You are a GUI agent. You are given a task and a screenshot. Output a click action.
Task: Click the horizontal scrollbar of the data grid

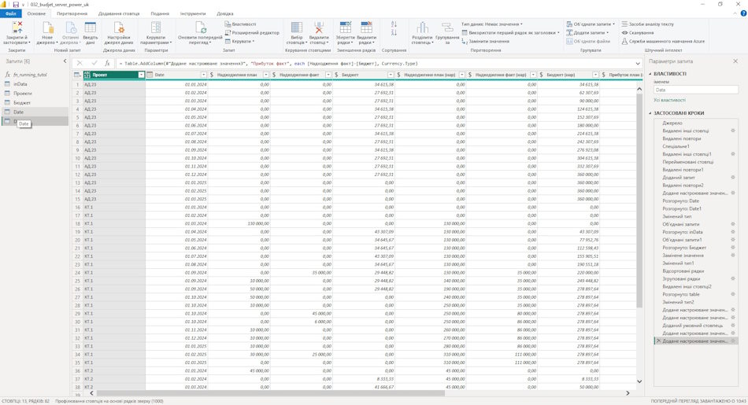(271, 393)
